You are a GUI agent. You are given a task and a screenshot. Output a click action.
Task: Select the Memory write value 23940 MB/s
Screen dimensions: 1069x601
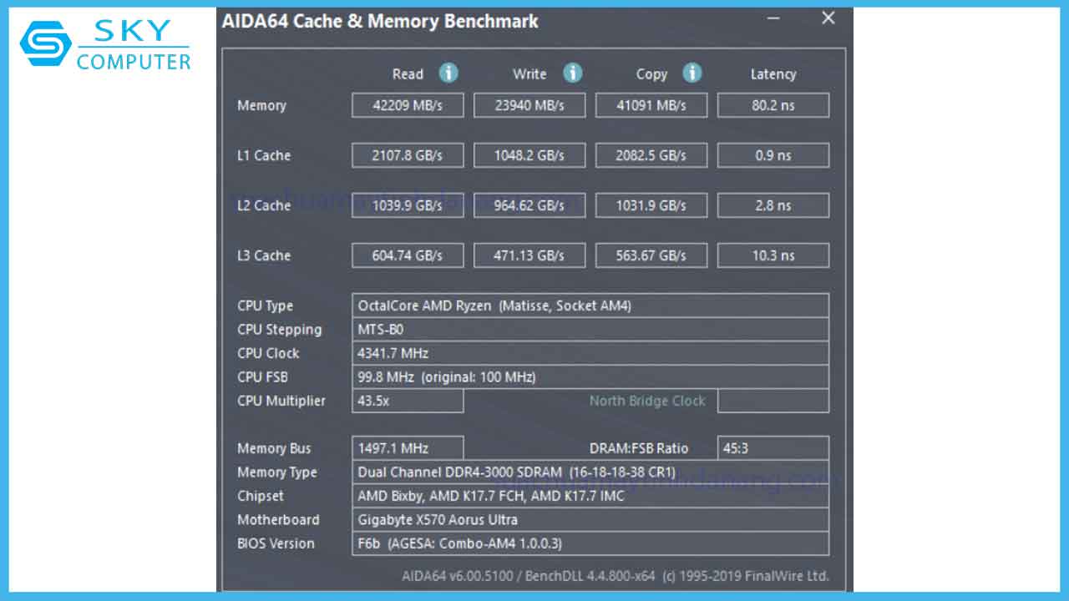coord(529,105)
